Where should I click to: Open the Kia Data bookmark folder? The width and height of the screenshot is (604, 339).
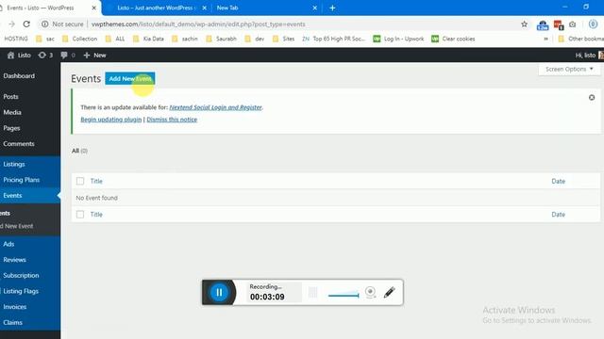pyautogui.click(x=148, y=39)
